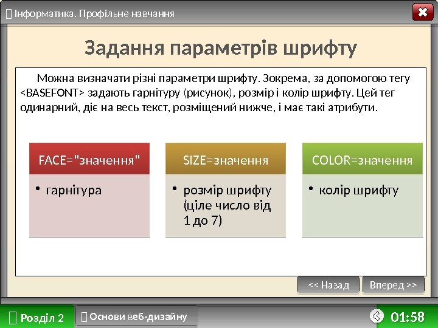Select the COLOR=значення green header

(363, 159)
